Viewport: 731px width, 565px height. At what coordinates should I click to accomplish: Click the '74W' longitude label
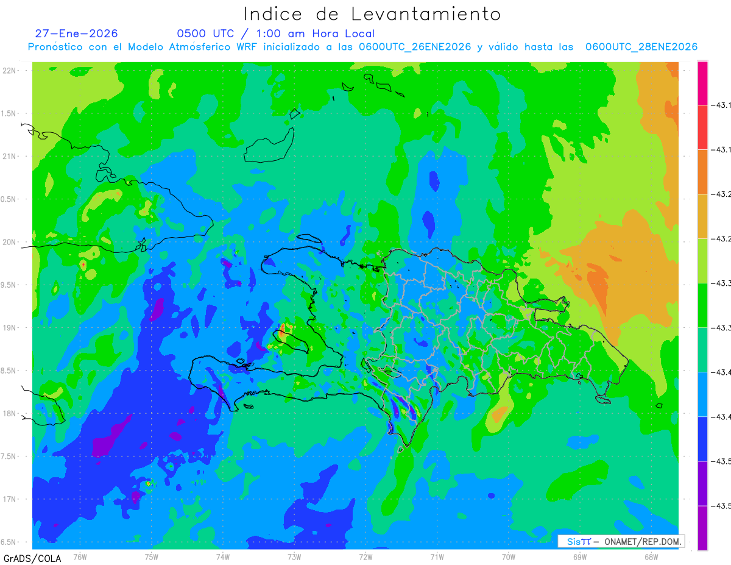coord(223,556)
